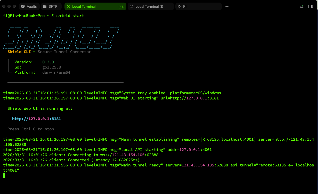Click the macOS zoom window button
Screen dimensions: 318x194
[x=14, y=6]
